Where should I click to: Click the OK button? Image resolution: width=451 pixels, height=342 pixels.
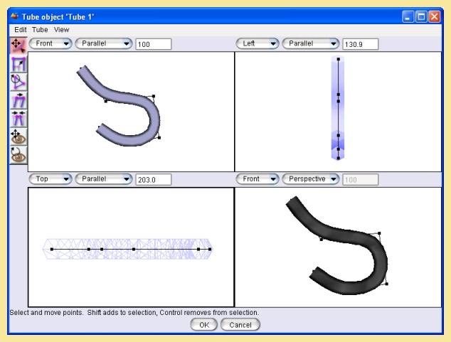pyautogui.click(x=203, y=325)
